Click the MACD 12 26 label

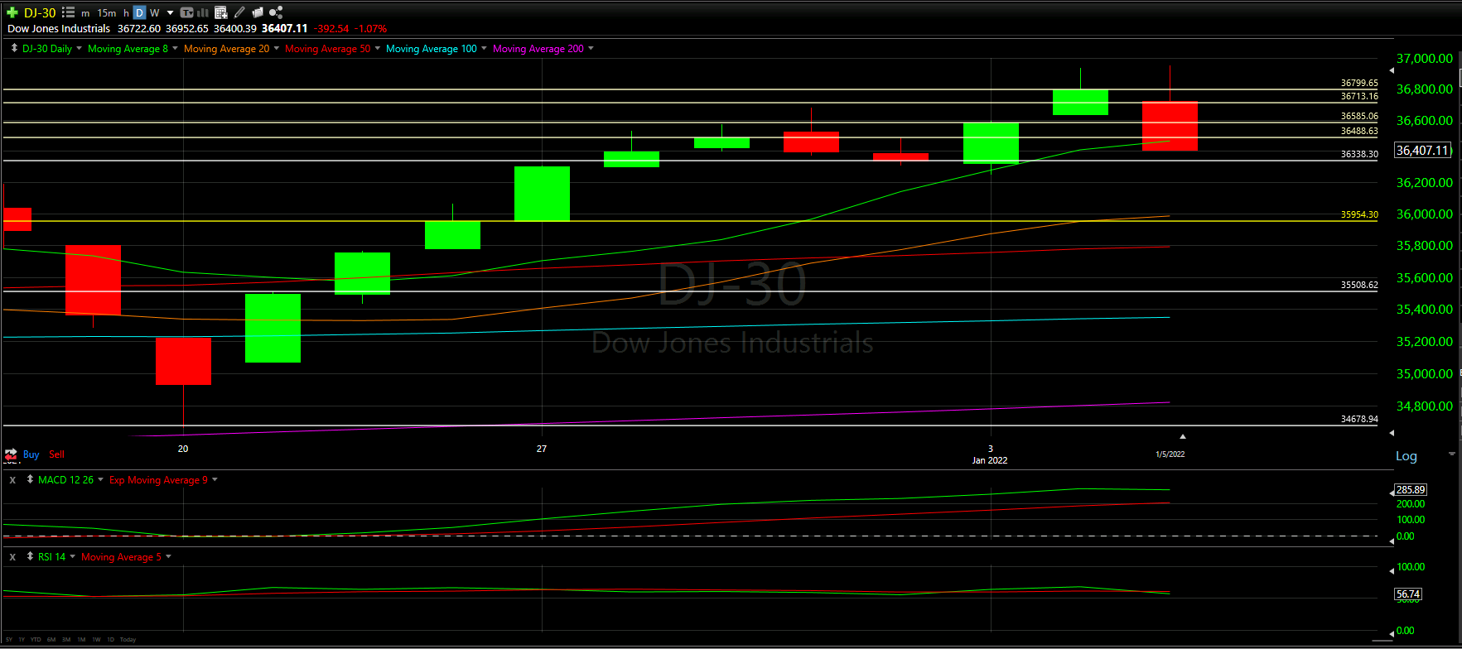[x=65, y=480]
